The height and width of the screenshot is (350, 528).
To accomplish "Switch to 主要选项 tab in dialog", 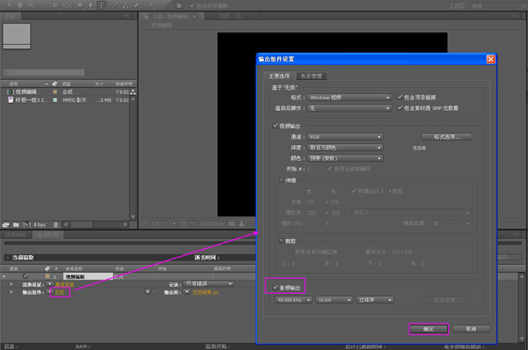I will (279, 76).
